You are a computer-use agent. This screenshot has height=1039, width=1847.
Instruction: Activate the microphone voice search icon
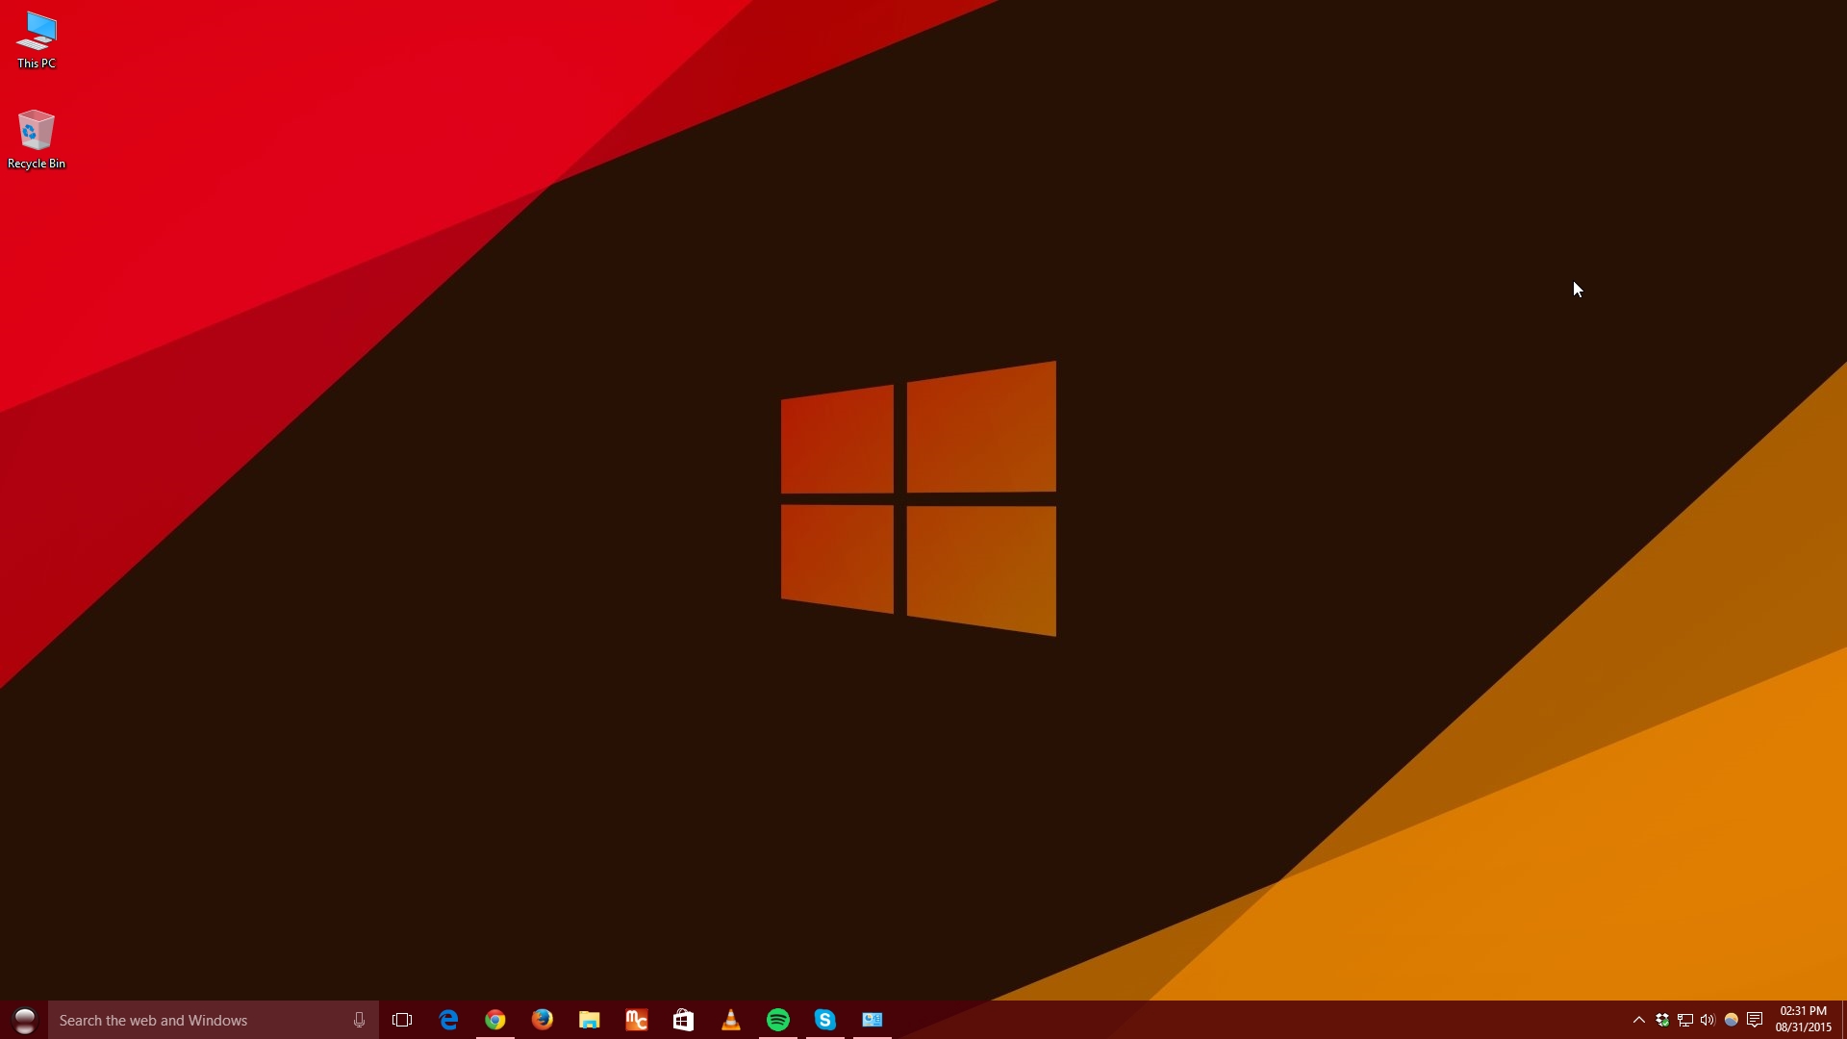click(359, 1020)
